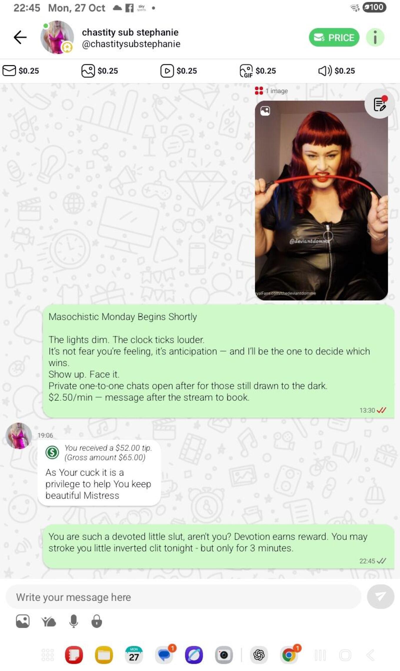Select the image price $0.25 item

tap(100, 71)
